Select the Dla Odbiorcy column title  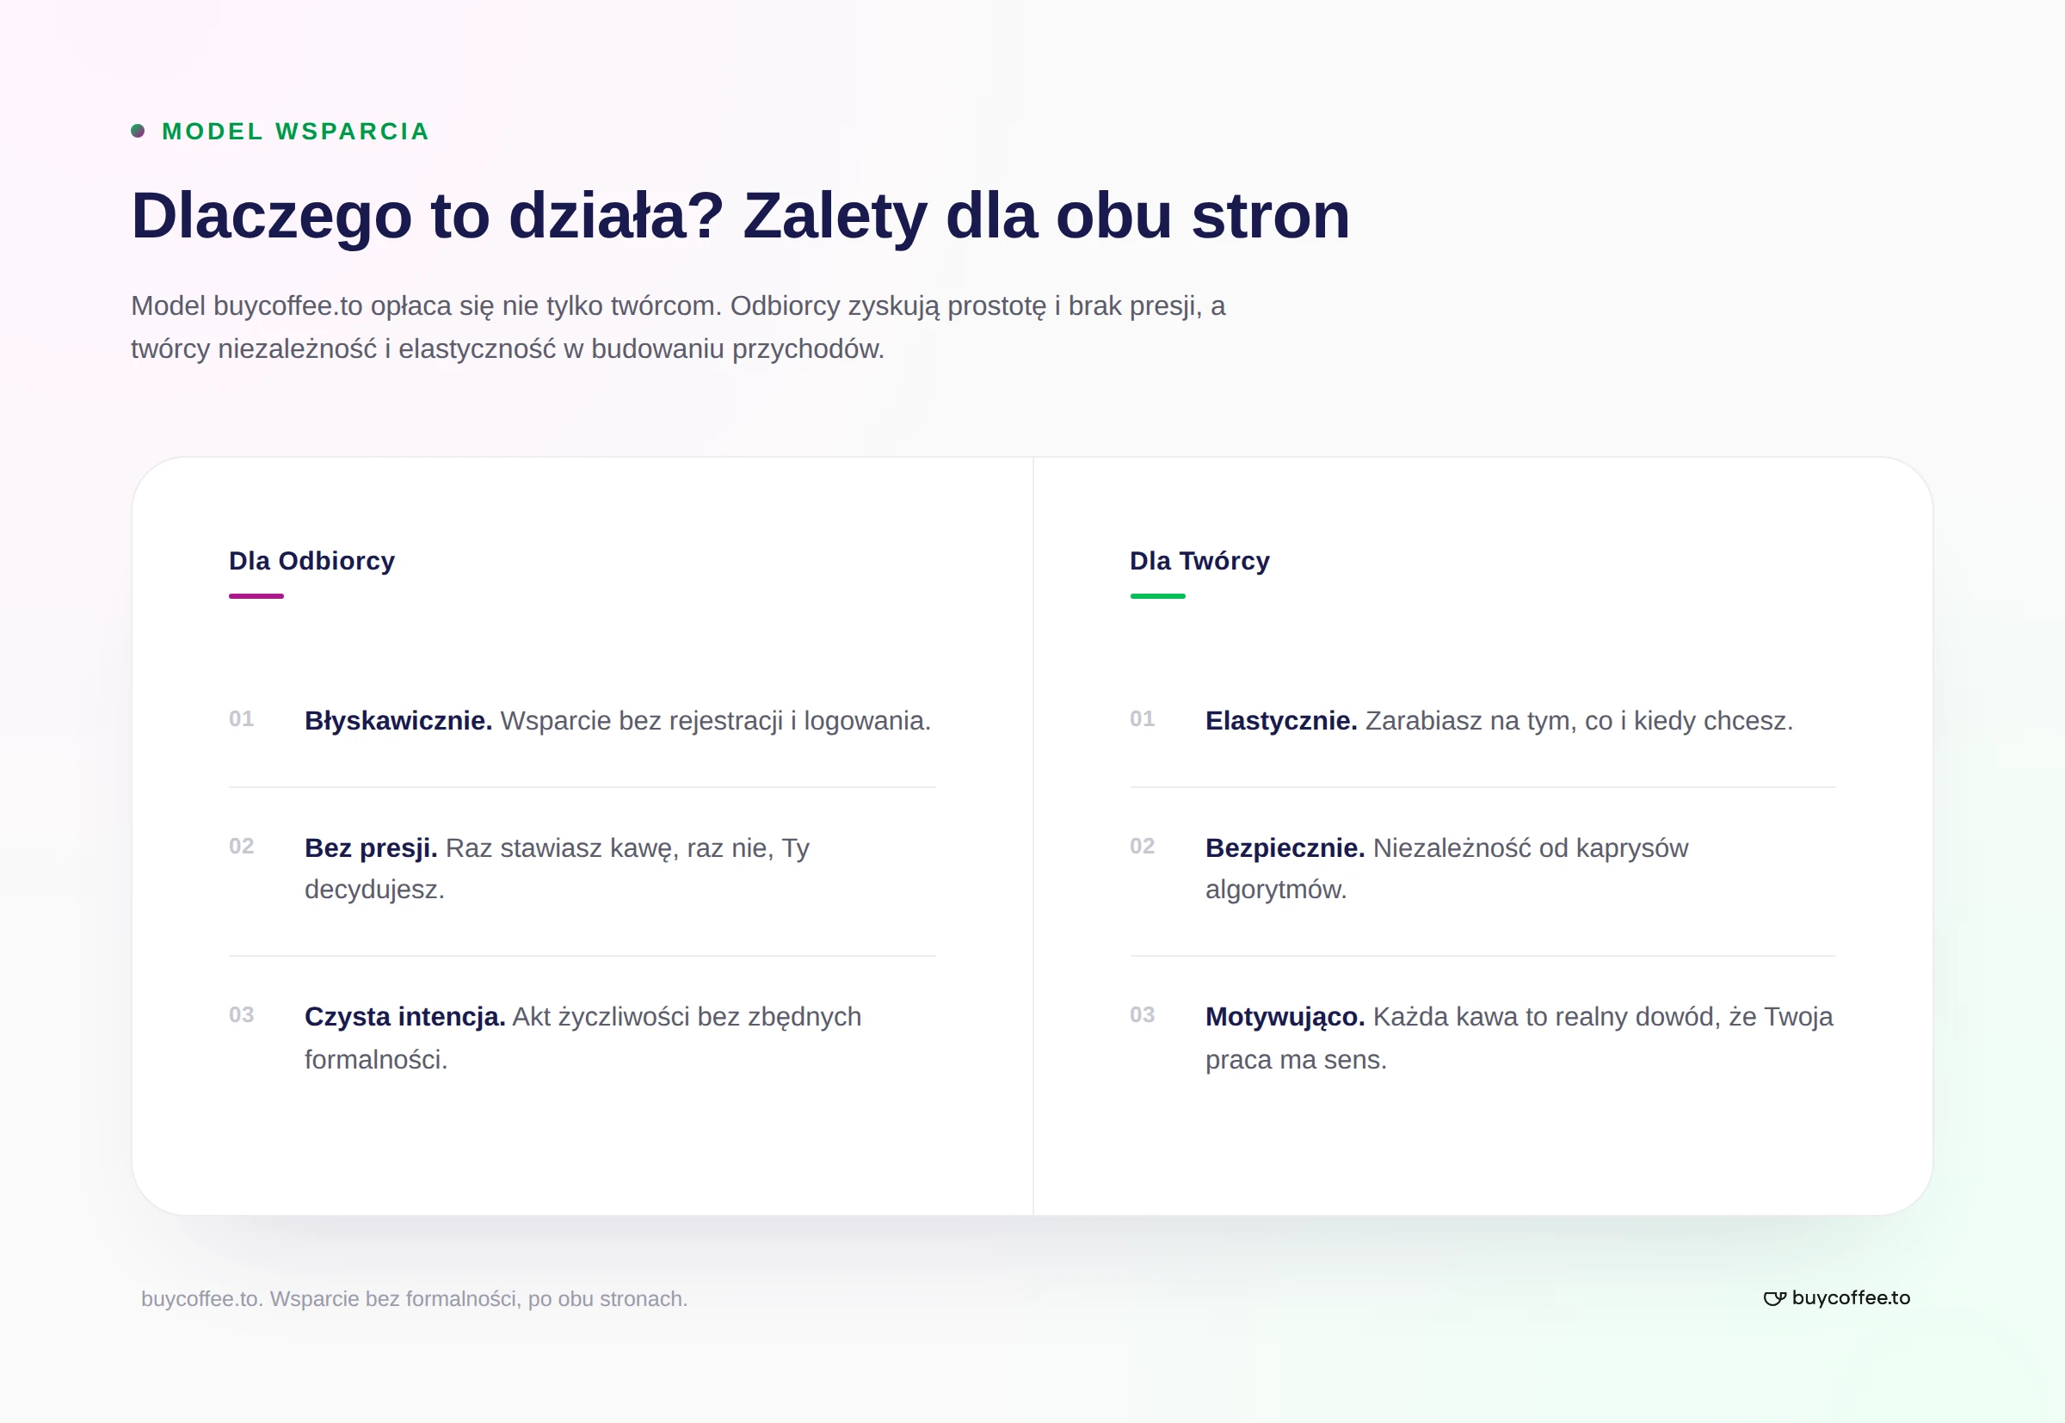[x=311, y=561]
